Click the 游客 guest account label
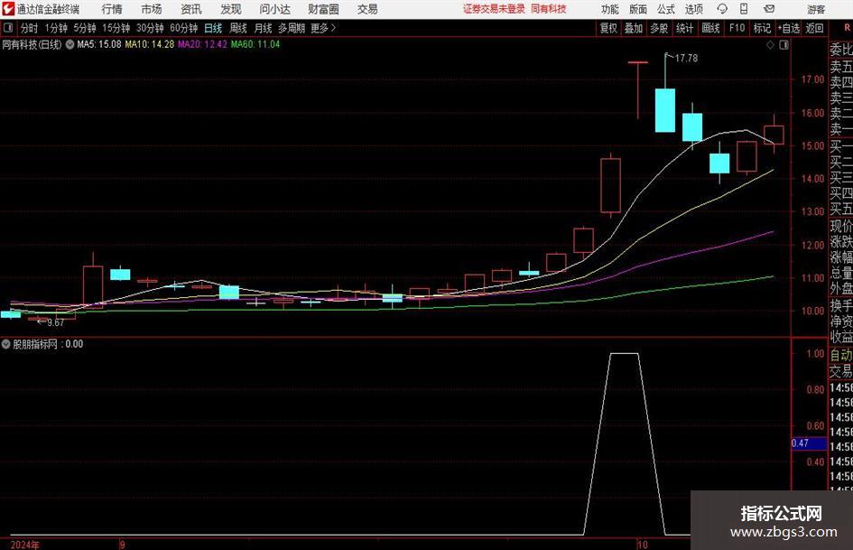Screen dimensions: 853x550 816,9
